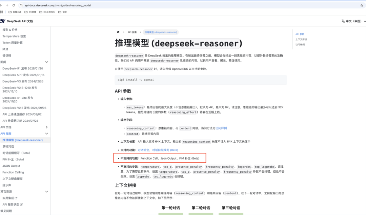Open DeepSeek APP 发布 2025/01/15 news
The width and height of the screenshot is (366, 215).
[x=24, y=75]
